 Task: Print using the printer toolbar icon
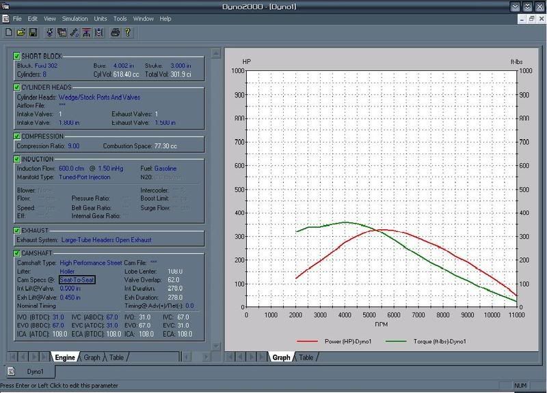(115, 33)
